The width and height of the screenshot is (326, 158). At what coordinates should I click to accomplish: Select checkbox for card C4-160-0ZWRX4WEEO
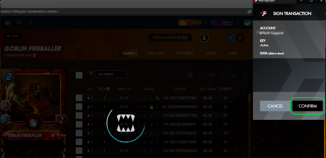pos(79,107)
